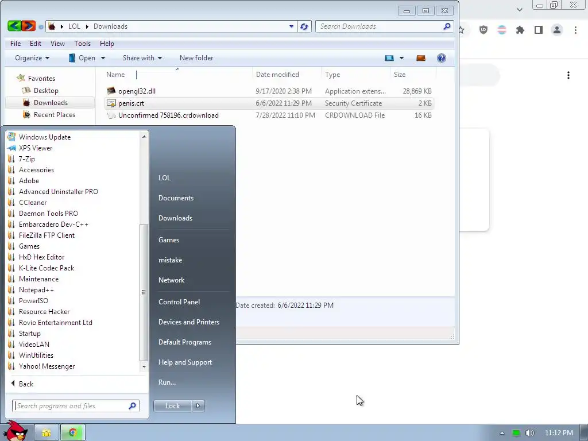This screenshot has height=441, width=588.
Task: Open the Explorer taskbar button
Action: [47, 433]
